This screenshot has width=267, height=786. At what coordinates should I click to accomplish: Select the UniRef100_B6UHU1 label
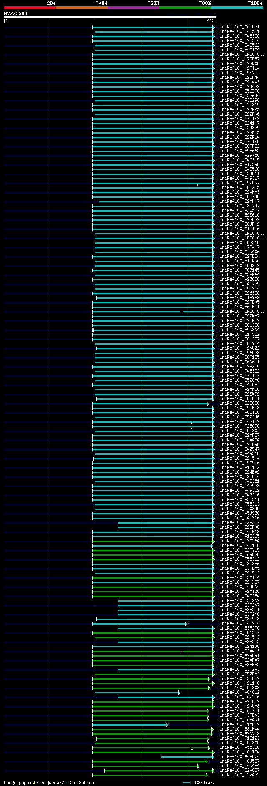[x=239, y=307]
